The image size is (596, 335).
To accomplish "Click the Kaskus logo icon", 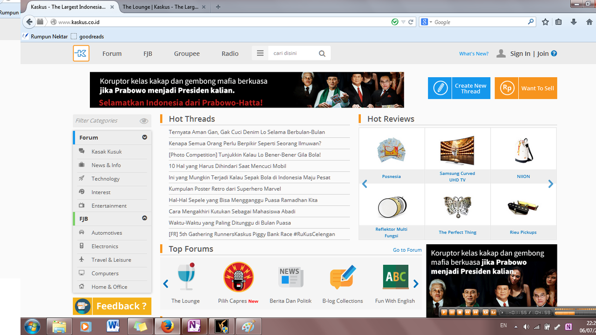I will pyautogui.click(x=81, y=54).
